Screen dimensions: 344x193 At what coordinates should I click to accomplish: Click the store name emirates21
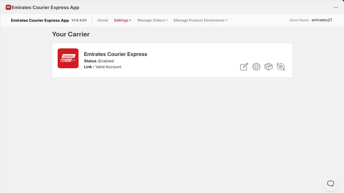tap(322, 20)
